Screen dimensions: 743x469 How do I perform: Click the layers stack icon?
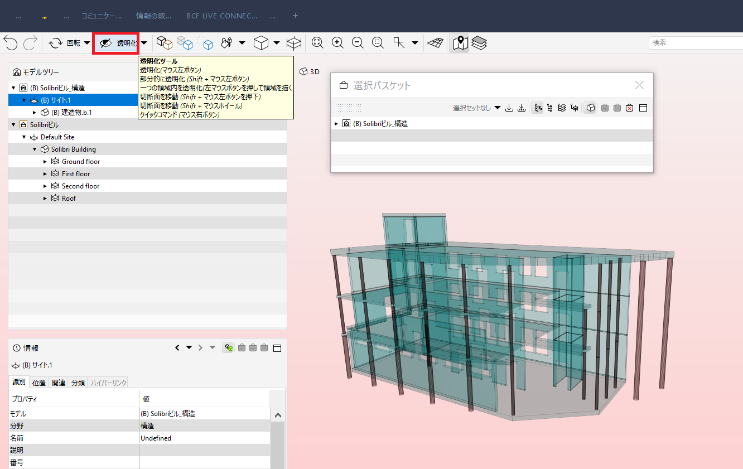(x=479, y=43)
